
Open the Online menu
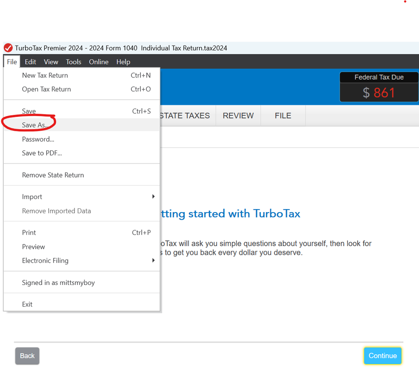coord(99,62)
